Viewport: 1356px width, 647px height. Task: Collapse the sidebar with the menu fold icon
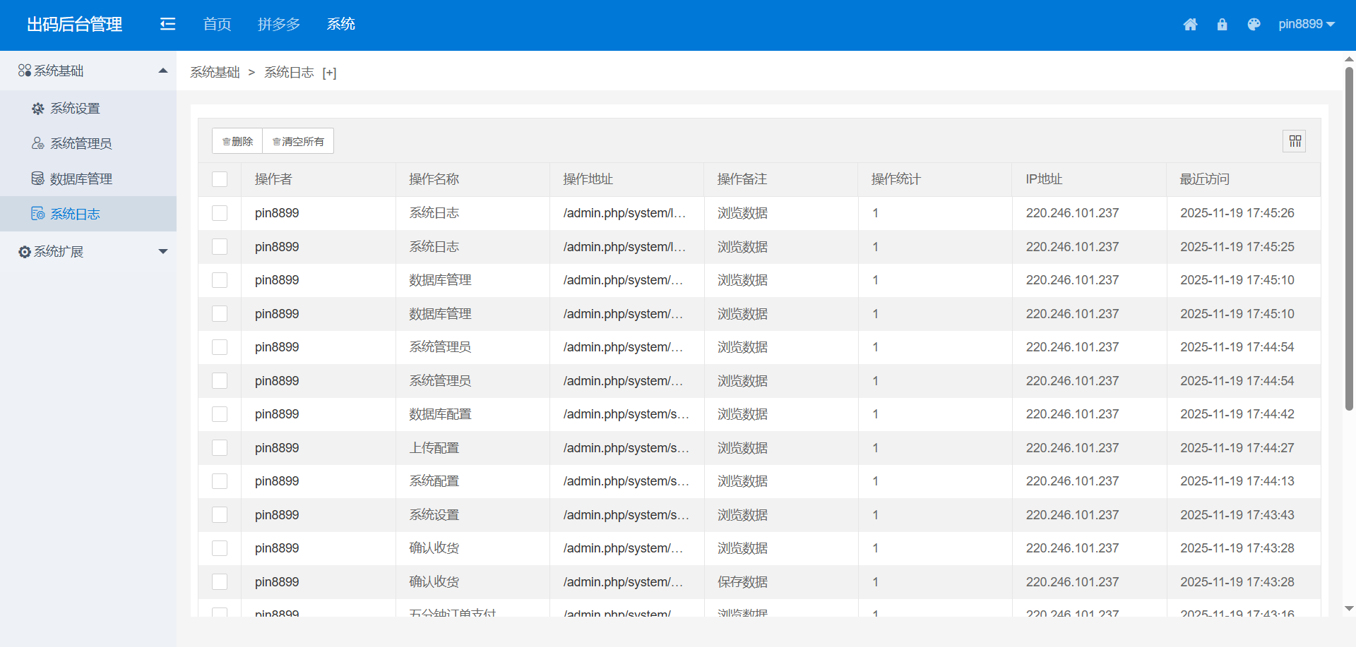(167, 25)
